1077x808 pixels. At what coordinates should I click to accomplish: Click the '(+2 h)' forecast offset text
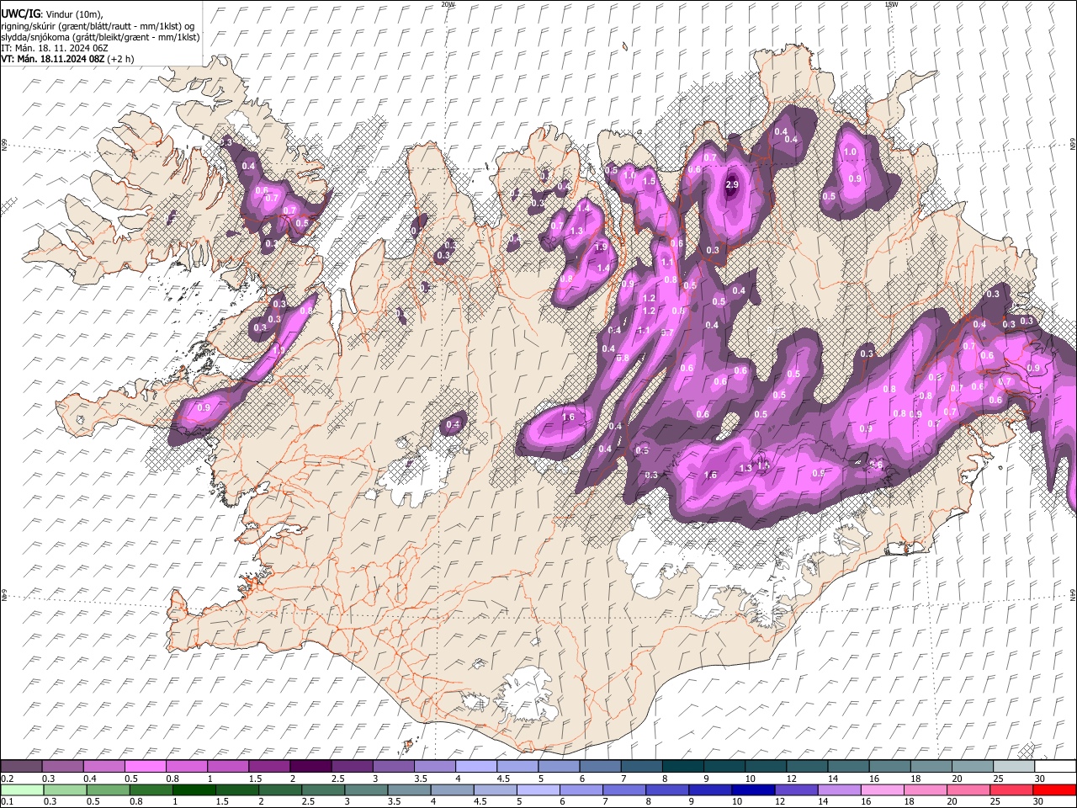(120, 59)
